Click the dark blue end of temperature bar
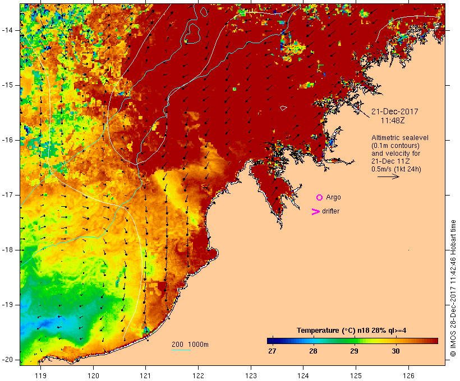The width and height of the screenshot is (460, 381). [272, 341]
